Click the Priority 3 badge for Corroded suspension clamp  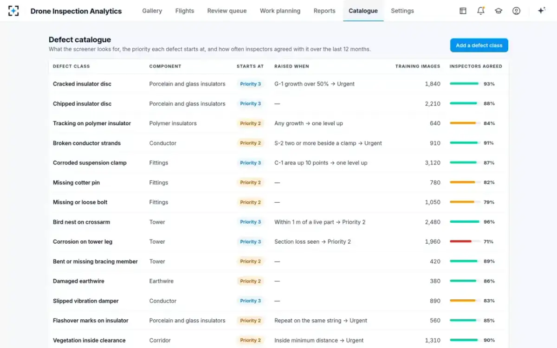[x=251, y=163]
